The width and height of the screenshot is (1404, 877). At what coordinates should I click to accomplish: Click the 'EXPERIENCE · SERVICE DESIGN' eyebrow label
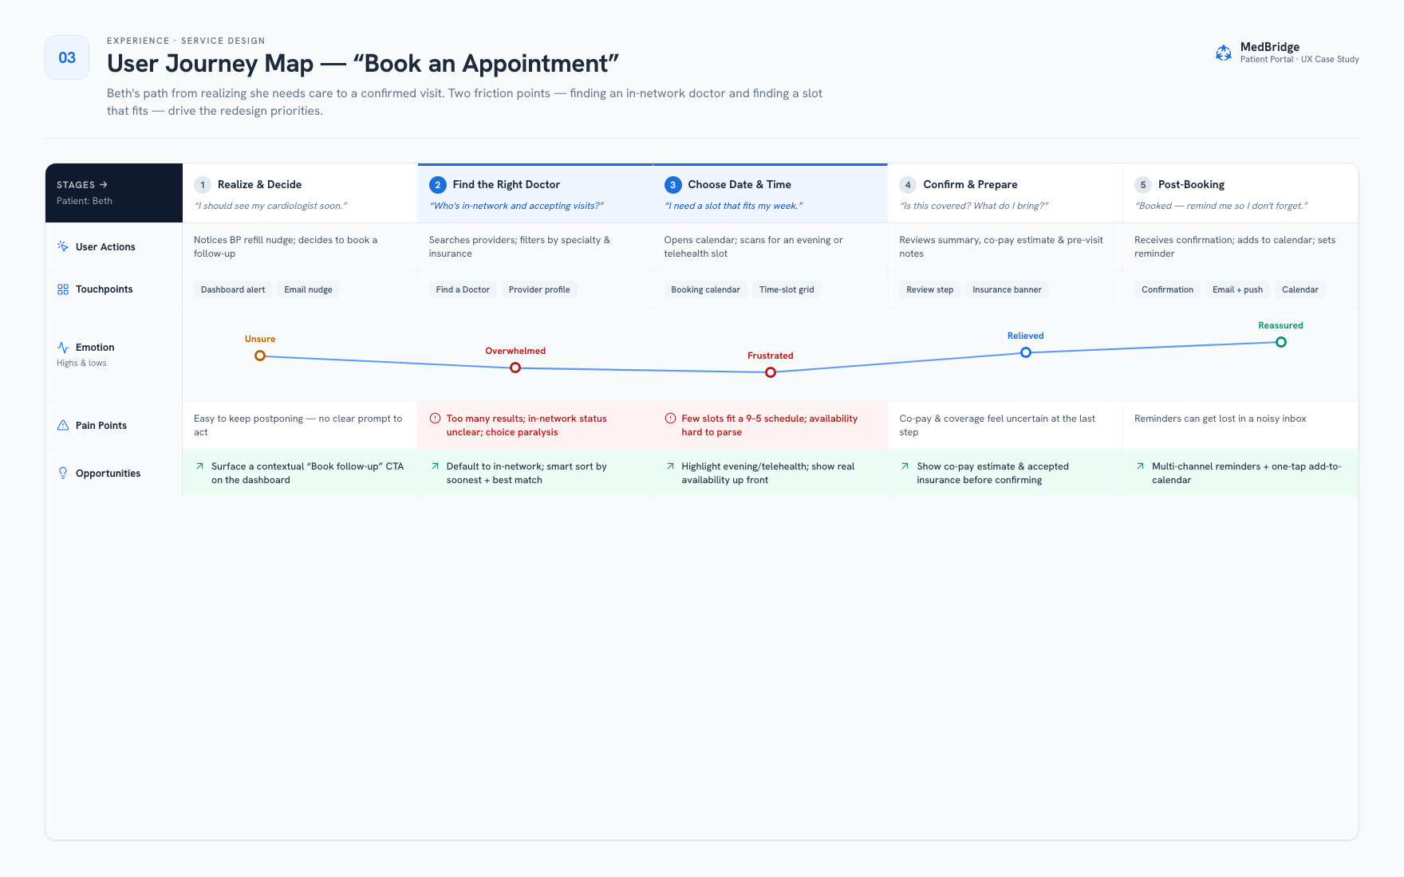pos(186,41)
